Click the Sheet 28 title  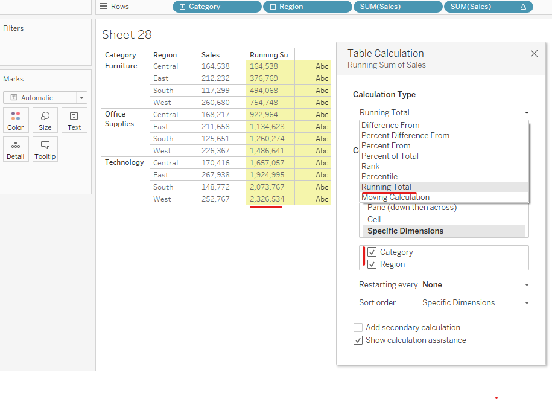pyautogui.click(x=127, y=34)
